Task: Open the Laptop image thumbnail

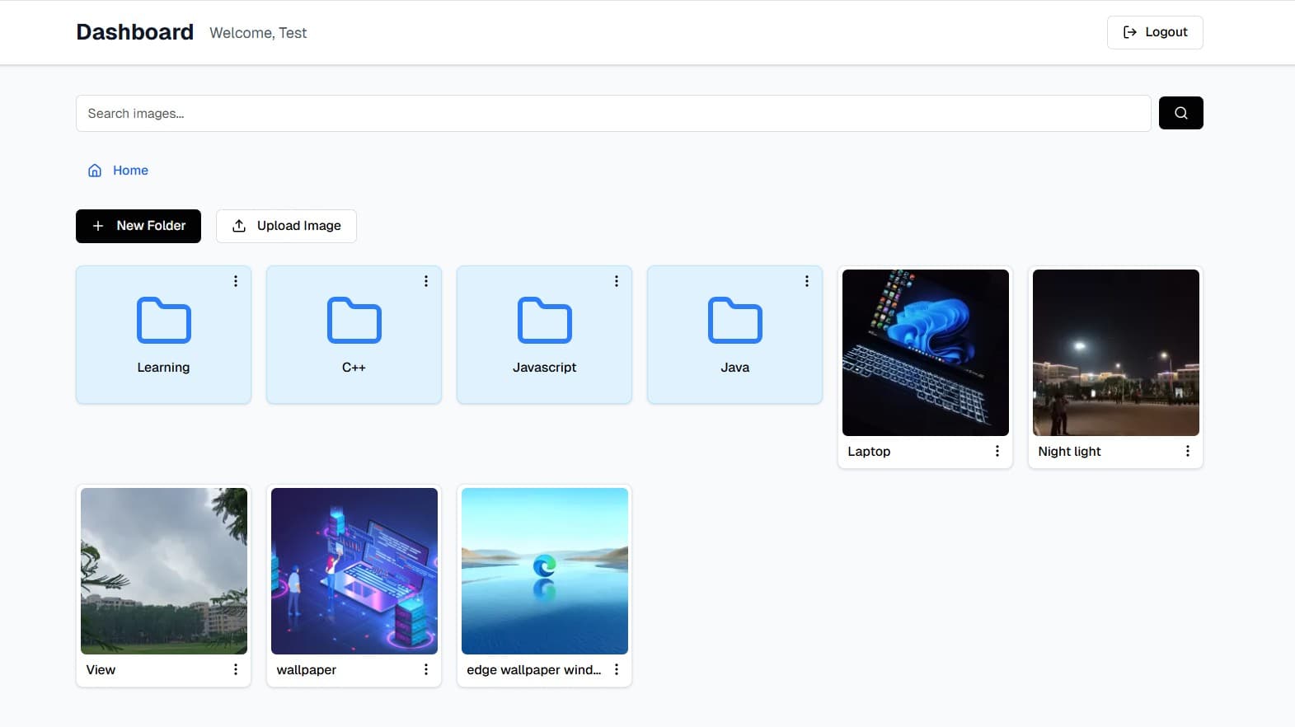Action: coord(926,353)
